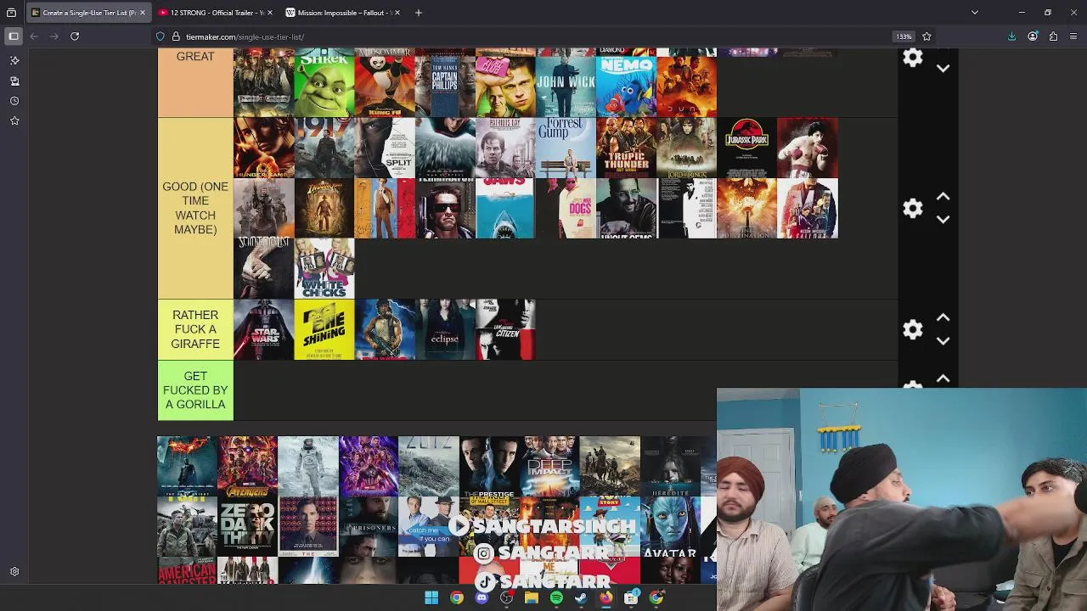Move the Star Wars row up
Viewport: 1087px width, 611px height.
(x=943, y=317)
